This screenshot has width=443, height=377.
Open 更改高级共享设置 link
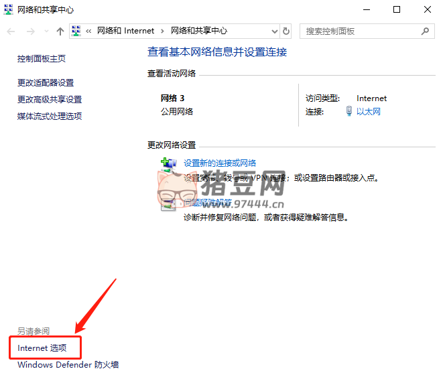click(x=50, y=100)
